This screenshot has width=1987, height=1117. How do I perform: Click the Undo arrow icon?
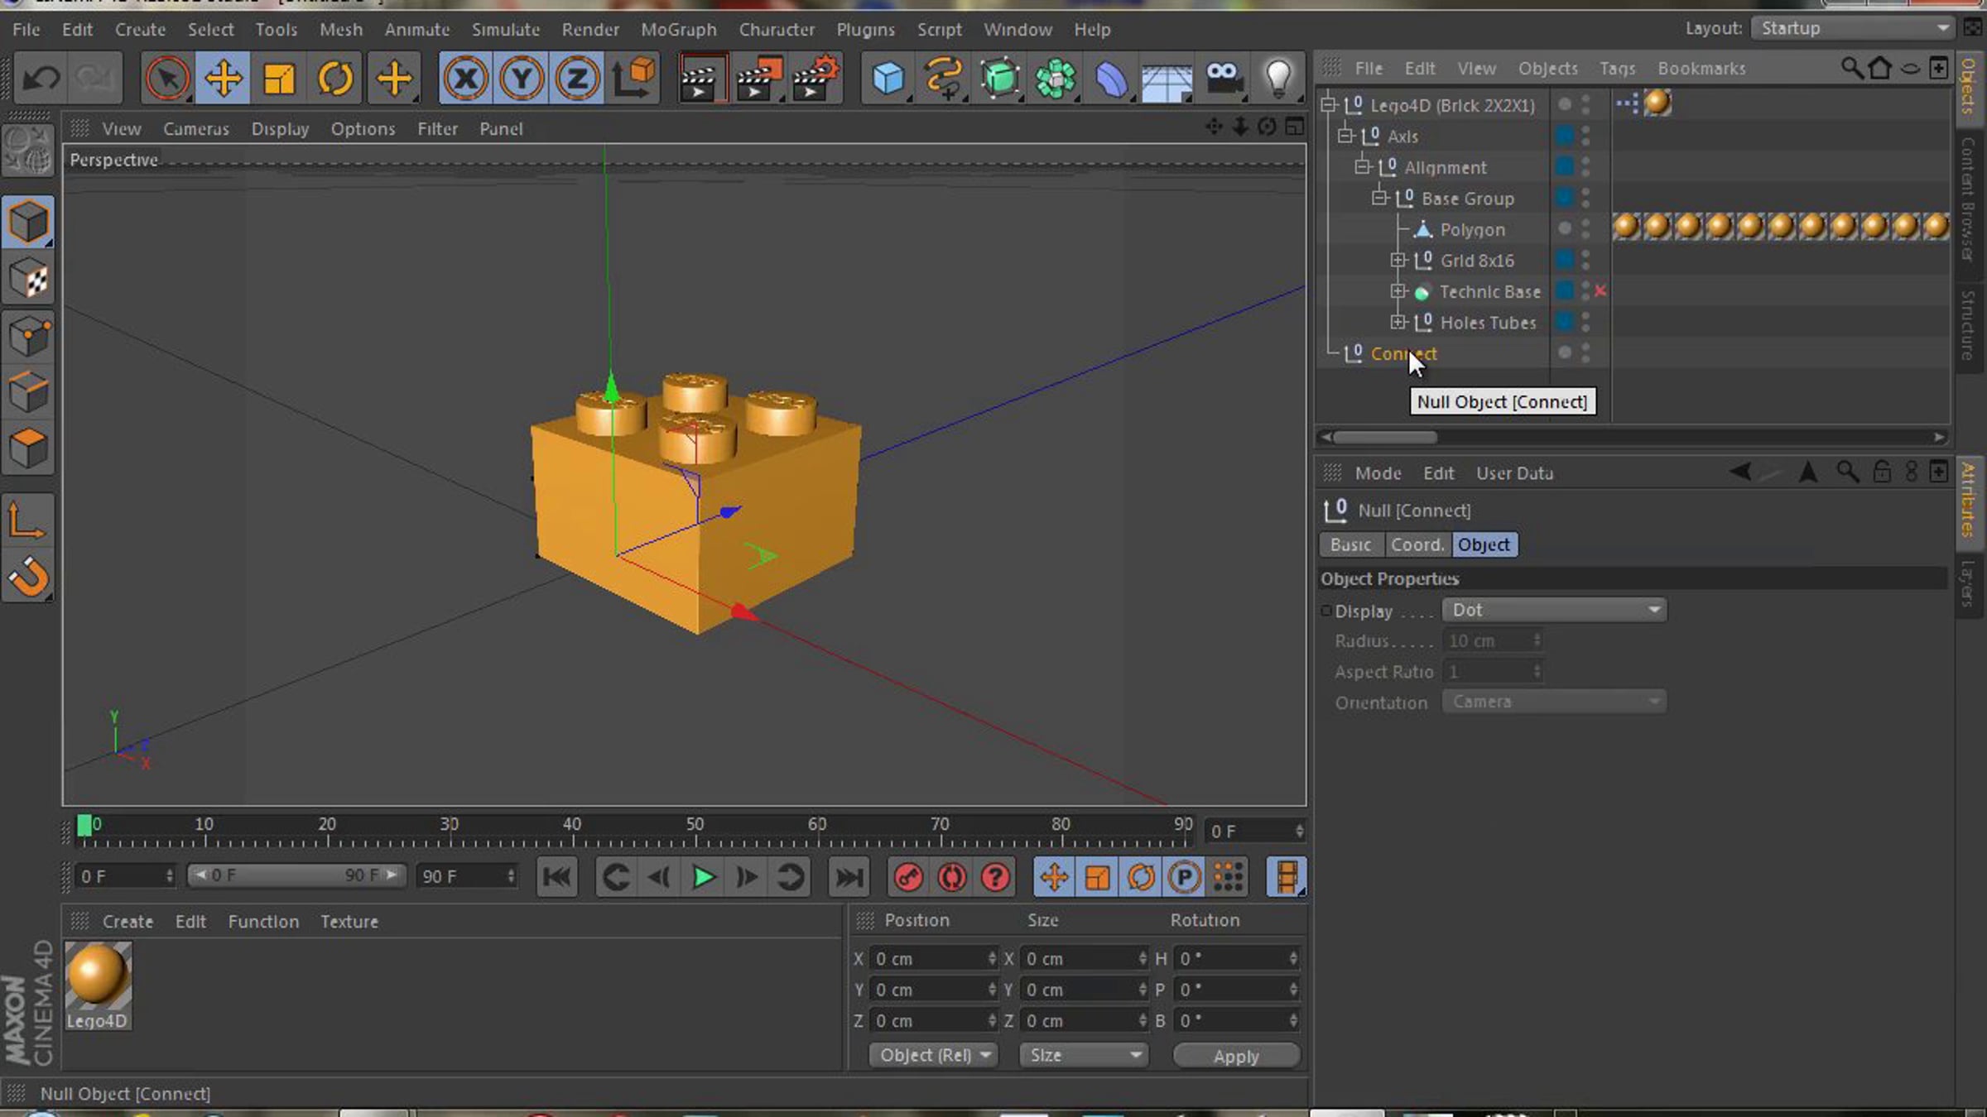point(40,79)
